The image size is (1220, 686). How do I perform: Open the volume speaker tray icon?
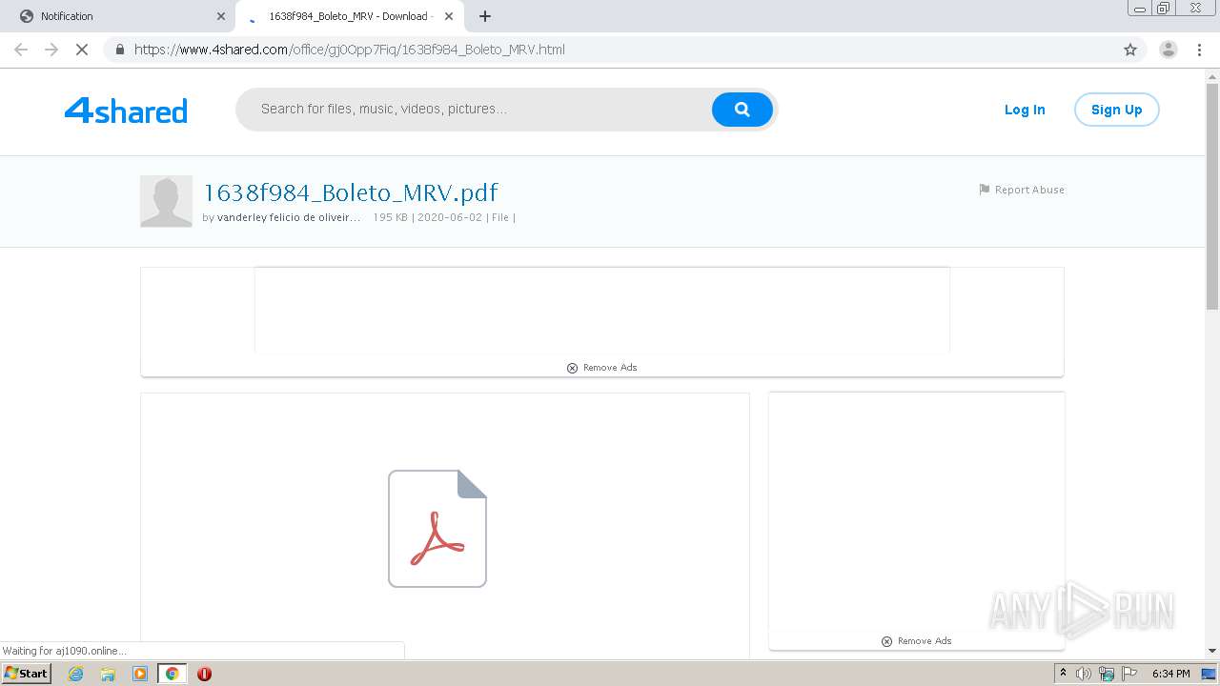click(1083, 674)
